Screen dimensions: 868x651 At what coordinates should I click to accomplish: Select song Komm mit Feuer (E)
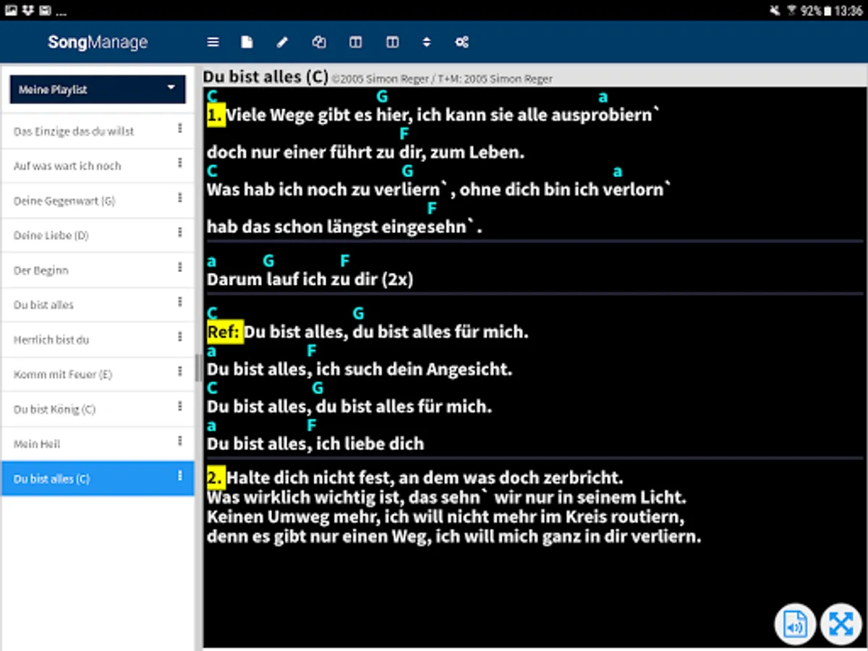point(98,375)
